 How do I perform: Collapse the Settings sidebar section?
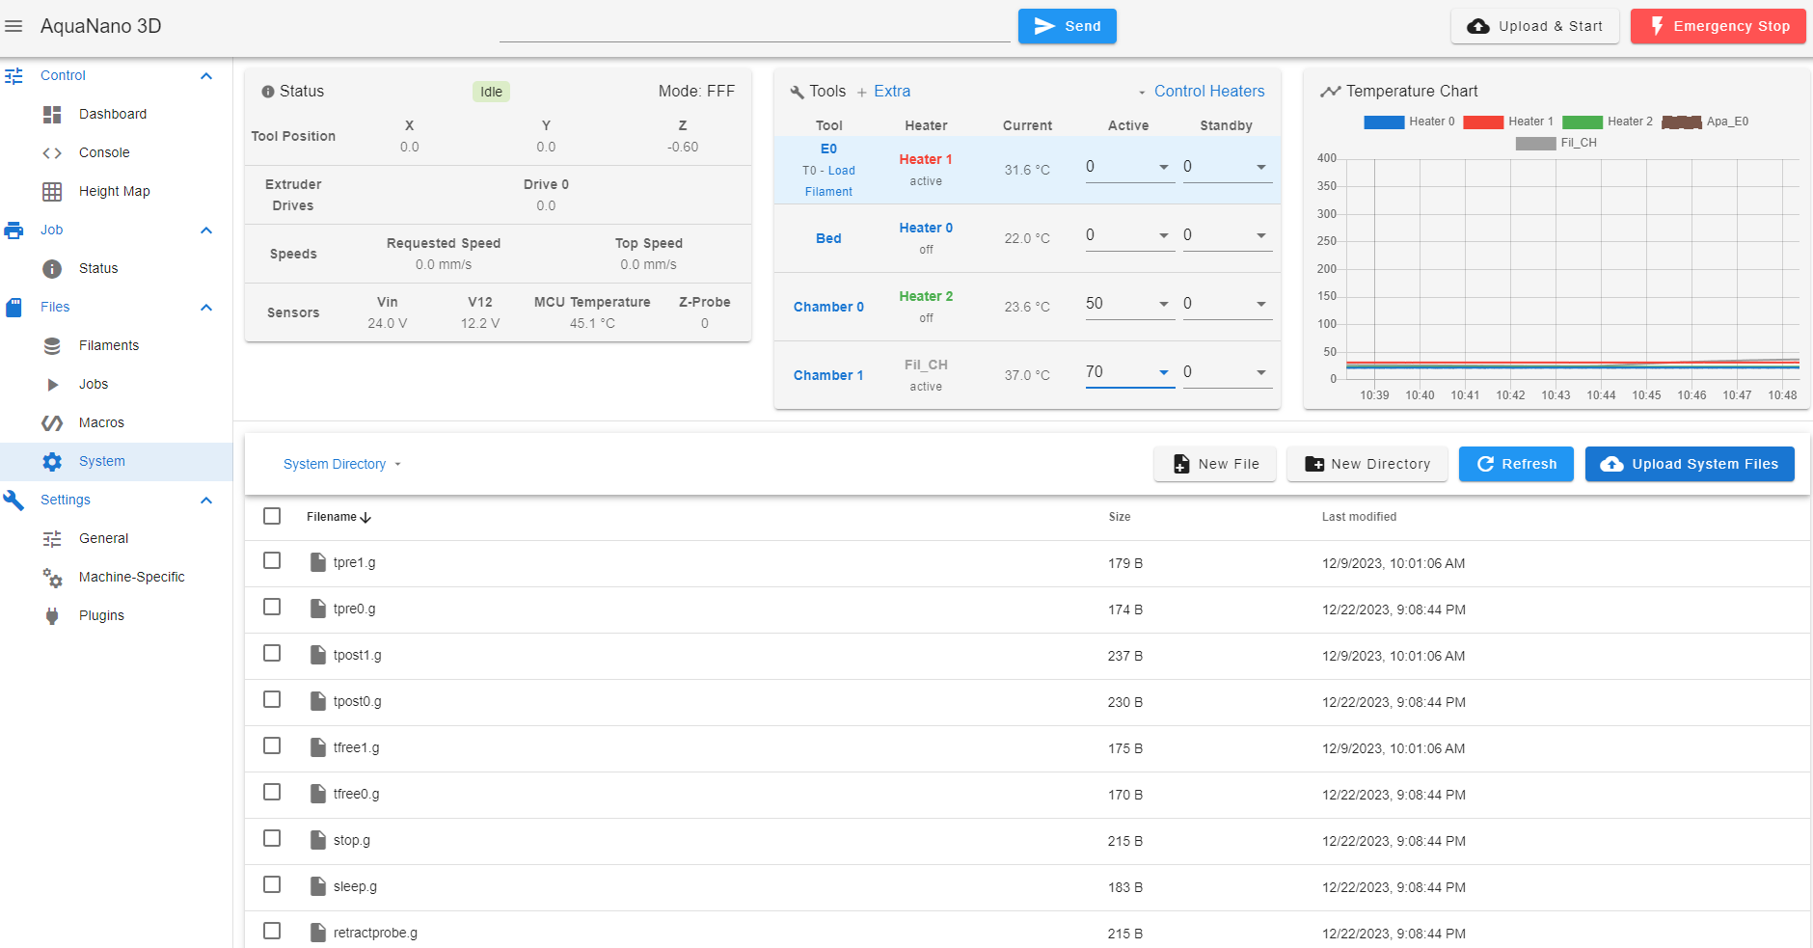(206, 500)
